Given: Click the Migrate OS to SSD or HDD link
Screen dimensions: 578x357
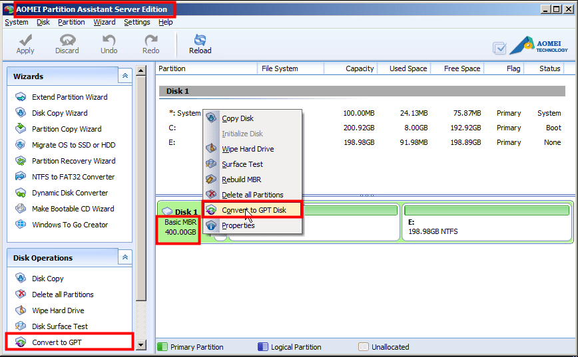Looking at the screenshot, I should pyautogui.click(x=73, y=145).
